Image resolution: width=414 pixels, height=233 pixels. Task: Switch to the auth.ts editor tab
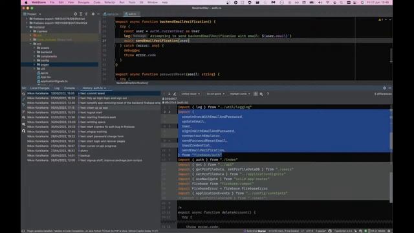coord(132,14)
